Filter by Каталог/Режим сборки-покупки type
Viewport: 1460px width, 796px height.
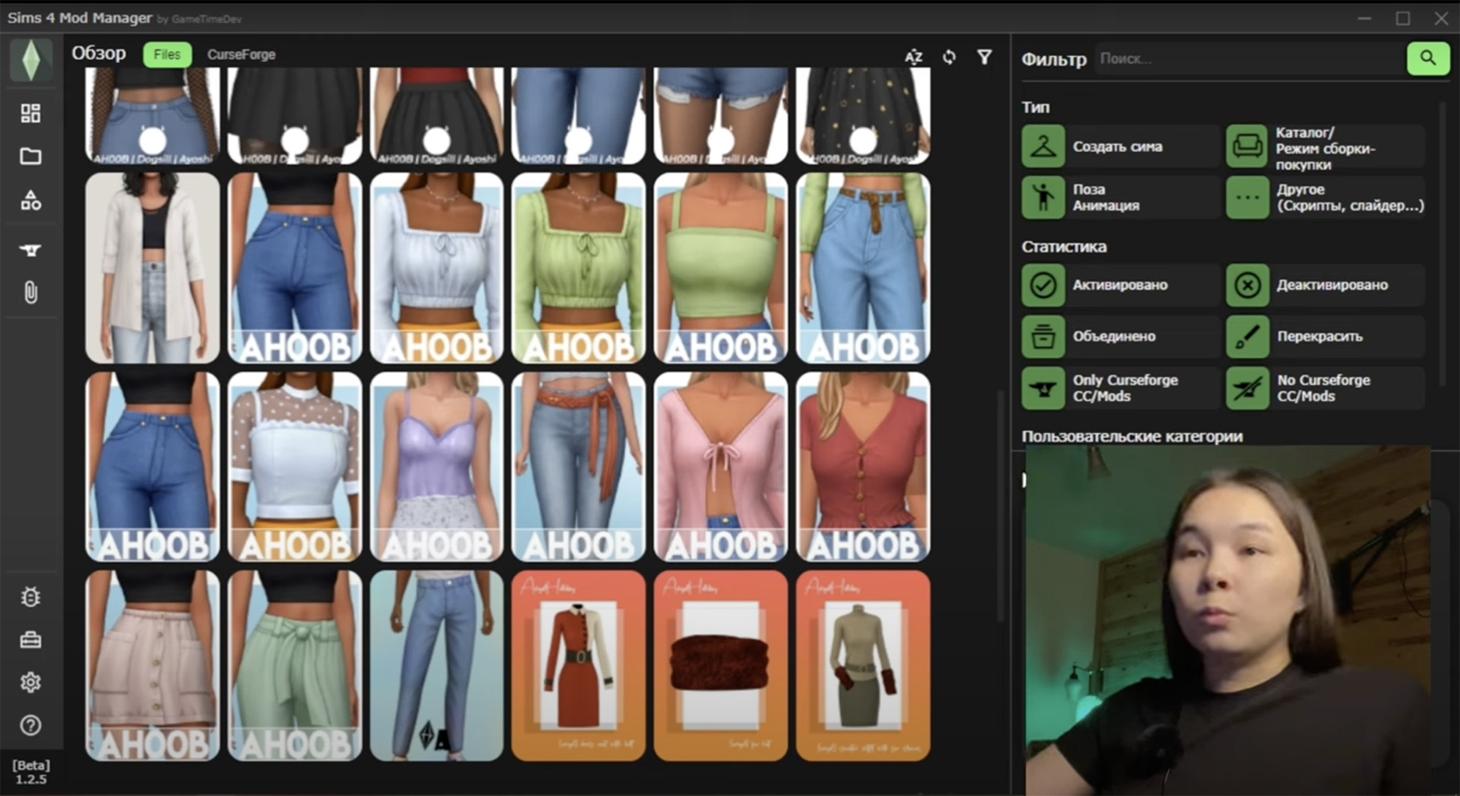[x=1325, y=147]
